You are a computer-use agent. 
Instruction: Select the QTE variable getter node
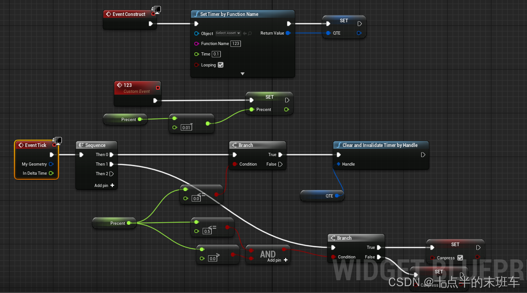[322, 196]
